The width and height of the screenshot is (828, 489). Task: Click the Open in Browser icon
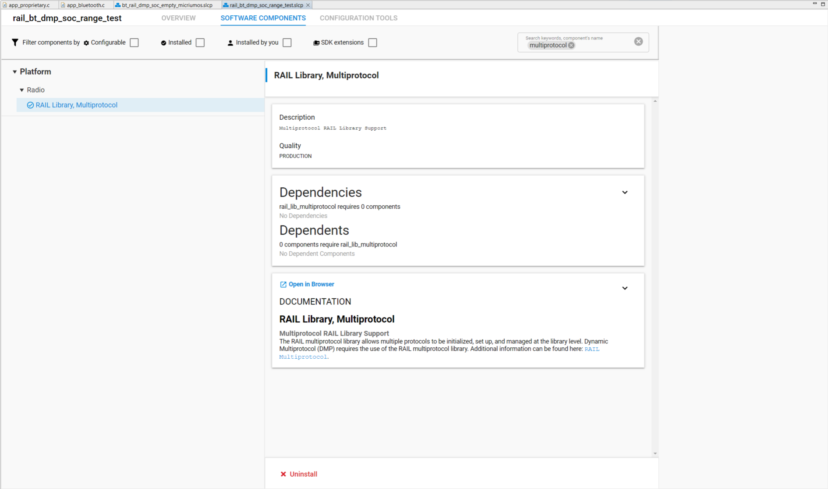283,285
